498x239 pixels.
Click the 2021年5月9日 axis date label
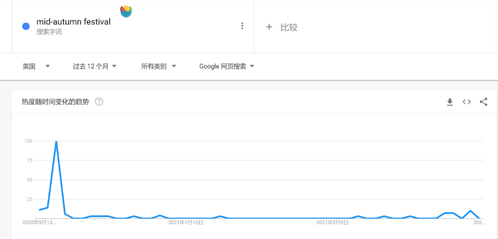[x=333, y=223]
